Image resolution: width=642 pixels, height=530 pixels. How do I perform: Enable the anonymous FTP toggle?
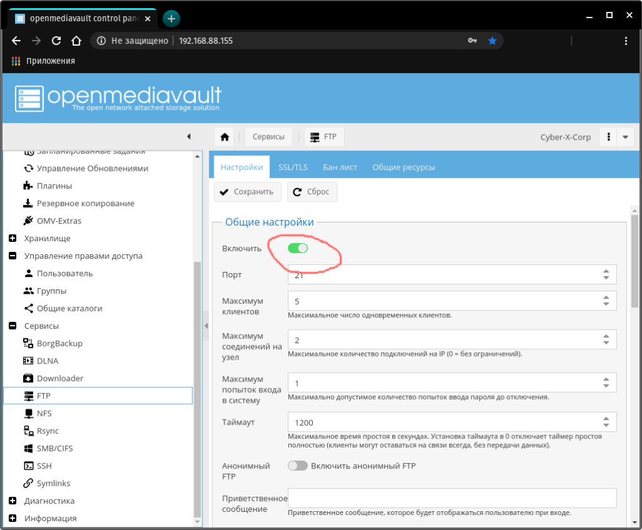pos(298,465)
